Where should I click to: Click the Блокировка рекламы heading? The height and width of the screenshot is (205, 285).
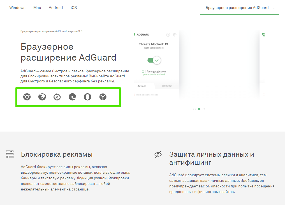(x=57, y=154)
